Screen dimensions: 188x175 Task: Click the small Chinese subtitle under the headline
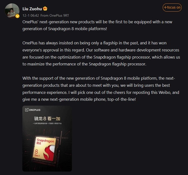coord(47,124)
